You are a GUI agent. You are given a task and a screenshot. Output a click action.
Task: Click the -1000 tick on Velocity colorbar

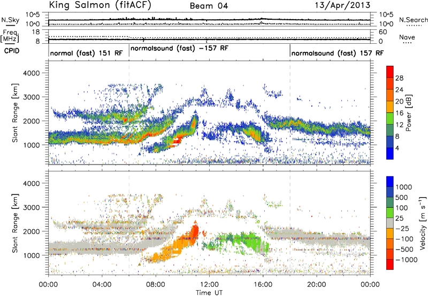click(406, 260)
